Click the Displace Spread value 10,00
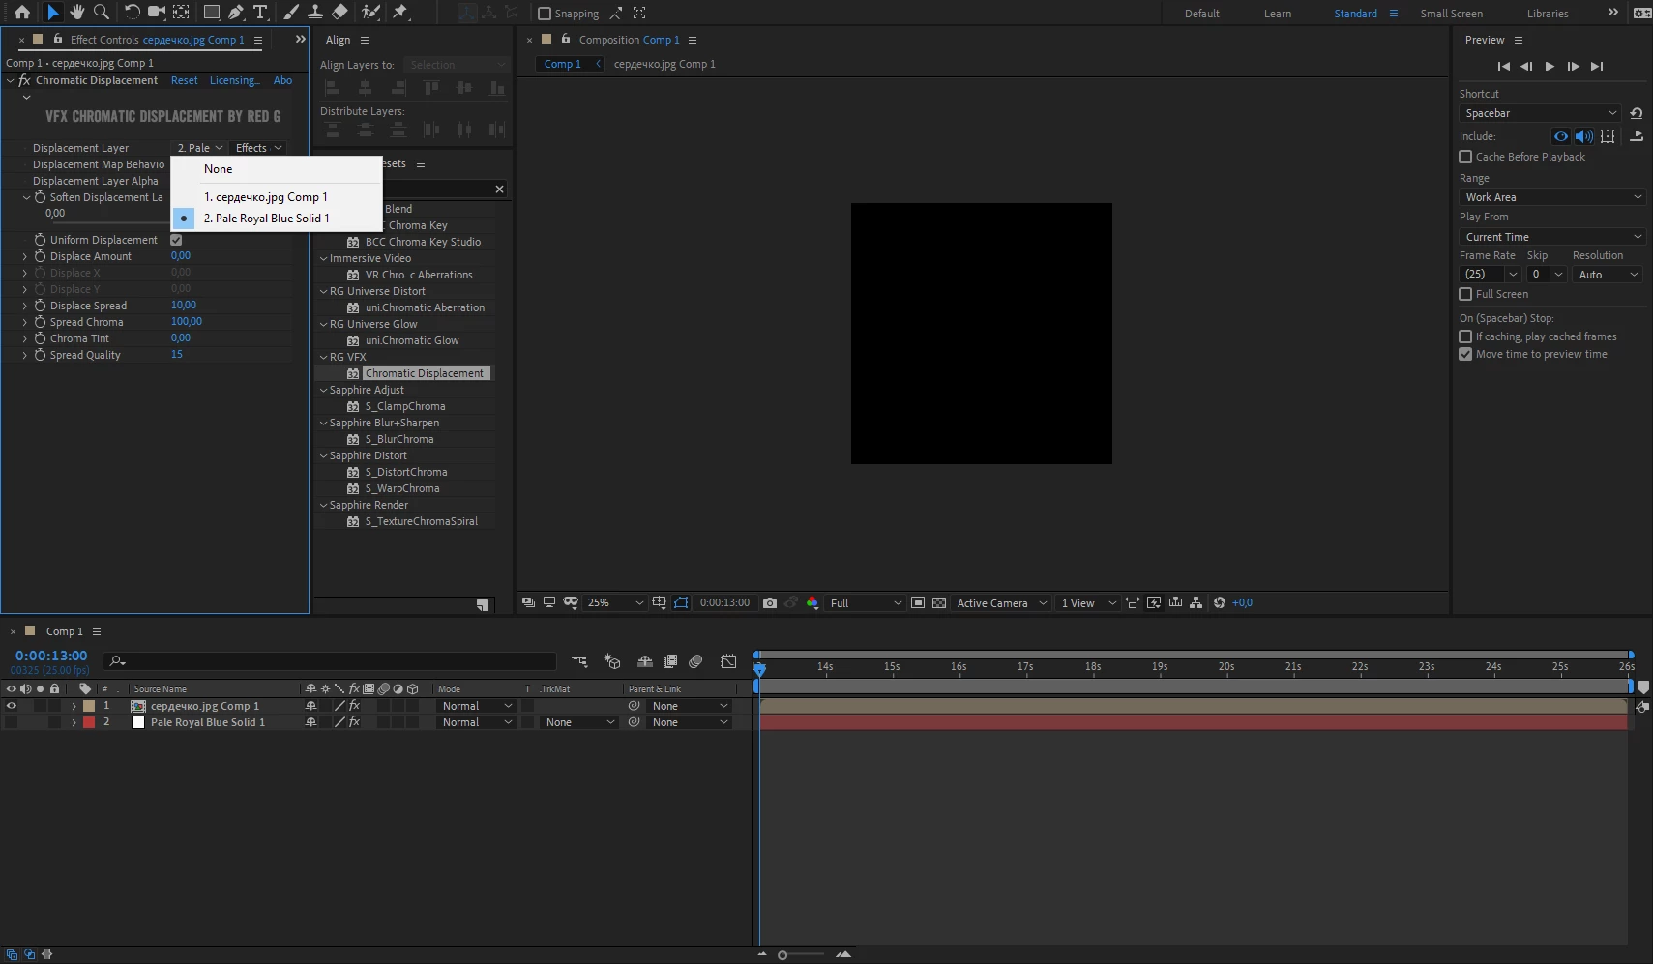Screen dimensions: 1653x964 pos(184,306)
